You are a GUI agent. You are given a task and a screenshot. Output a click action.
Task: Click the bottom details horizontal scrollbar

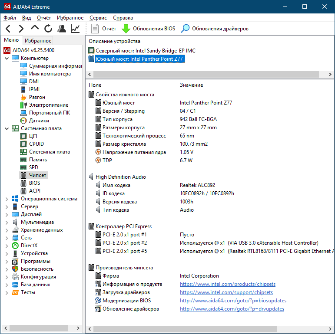(x=185, y=329)
